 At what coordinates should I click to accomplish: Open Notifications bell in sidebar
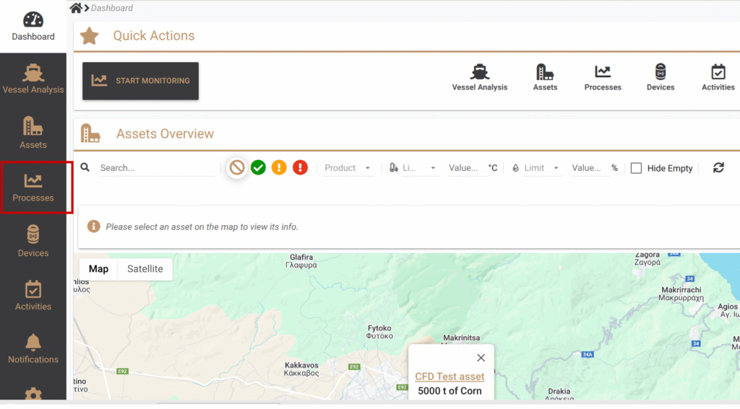[33, 348]
